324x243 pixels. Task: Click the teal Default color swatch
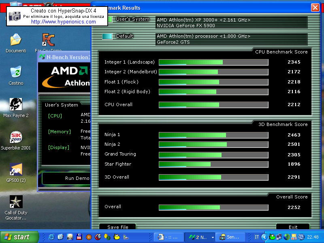[x=107, y=36]
